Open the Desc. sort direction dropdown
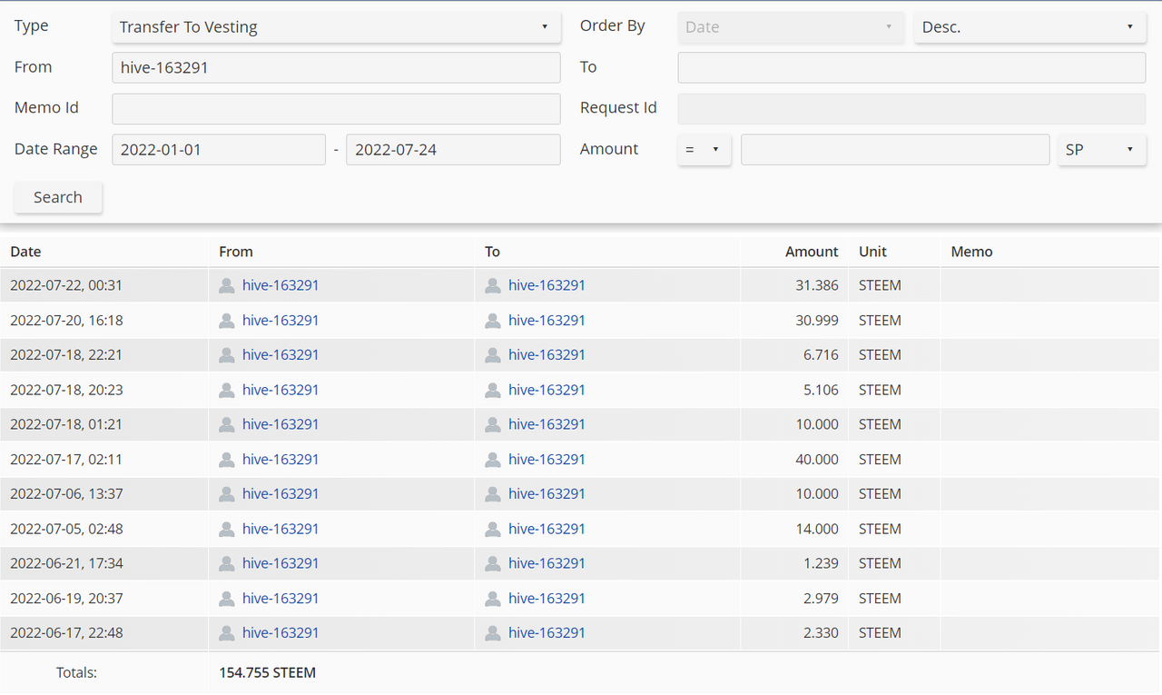This screenshot has height=695, width=1162. [1029, 27]
